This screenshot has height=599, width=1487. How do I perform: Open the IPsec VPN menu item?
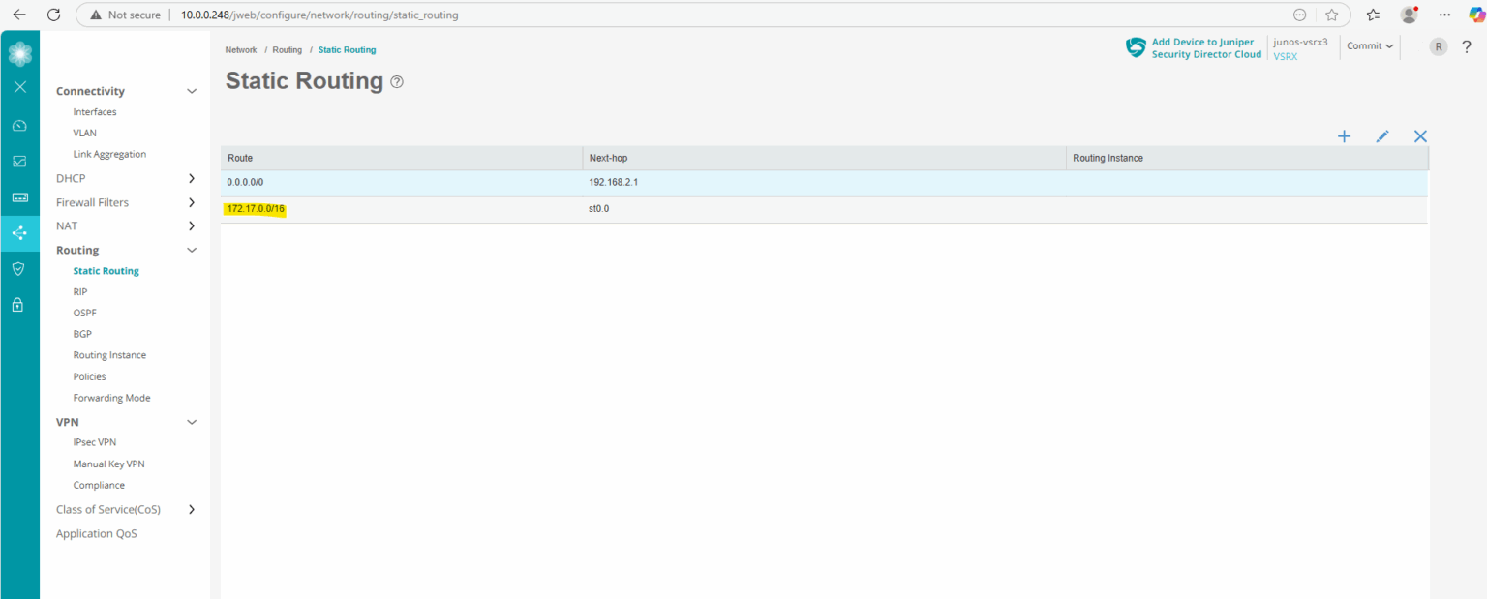click(x=94, y=442)
